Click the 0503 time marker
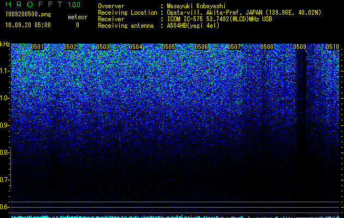This screenshot has height=218, width=344. point(103,47)
